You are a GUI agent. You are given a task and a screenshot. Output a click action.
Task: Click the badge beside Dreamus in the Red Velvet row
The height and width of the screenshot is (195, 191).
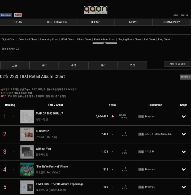point(141,169)
